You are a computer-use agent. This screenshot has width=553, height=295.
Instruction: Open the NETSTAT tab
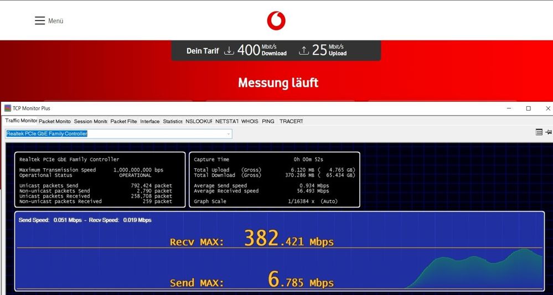tap(227, 121)
